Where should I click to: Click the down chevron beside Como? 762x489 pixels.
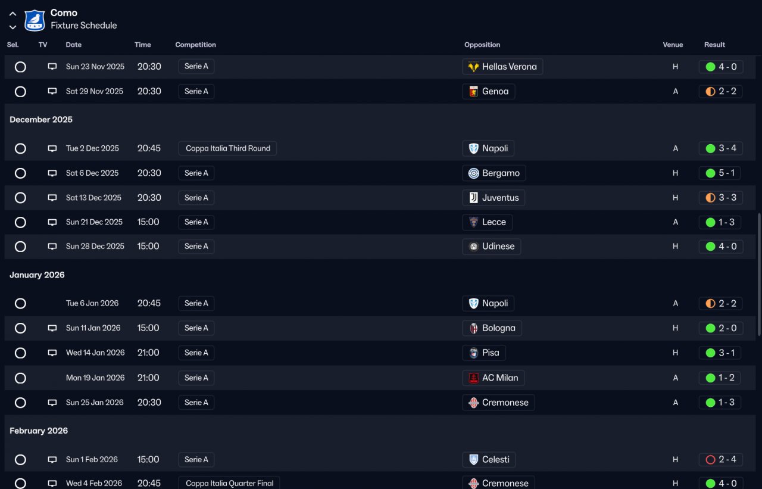coord(13,27)
